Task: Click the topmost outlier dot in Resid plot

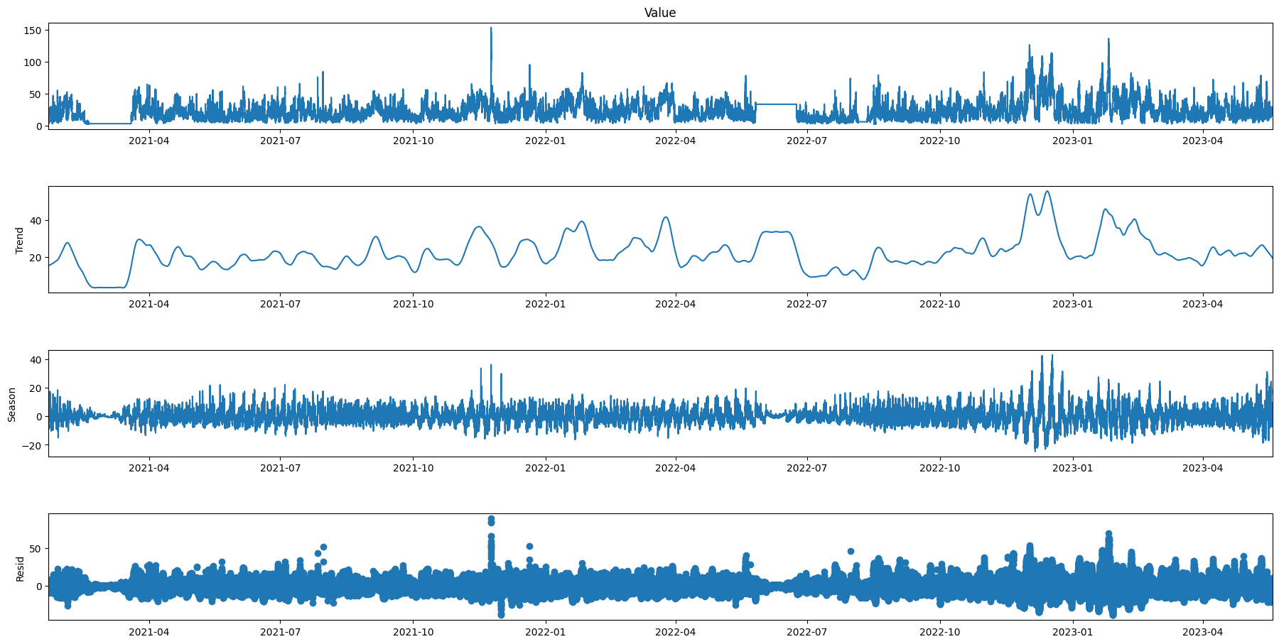Action: (491, 519)
